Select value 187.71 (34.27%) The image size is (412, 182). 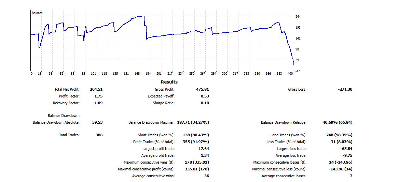click(x=193, y=123)
